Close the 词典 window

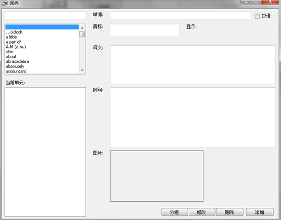[x=270, y=2]
